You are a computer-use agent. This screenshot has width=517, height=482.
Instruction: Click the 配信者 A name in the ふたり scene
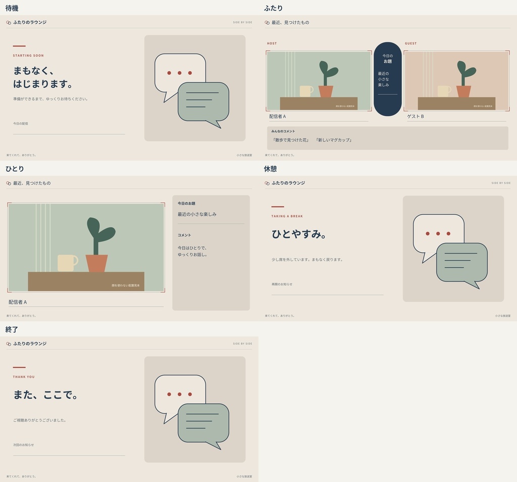(x=278, y=117)
